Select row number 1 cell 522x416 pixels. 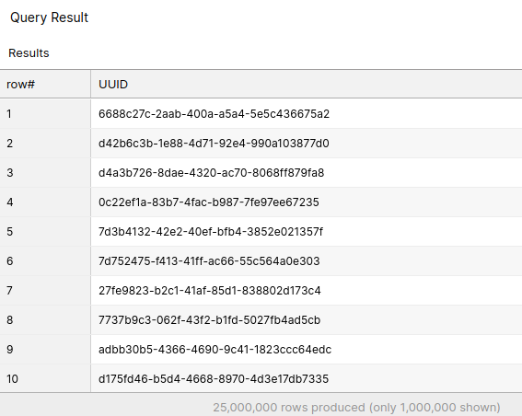tap(45, 114)
